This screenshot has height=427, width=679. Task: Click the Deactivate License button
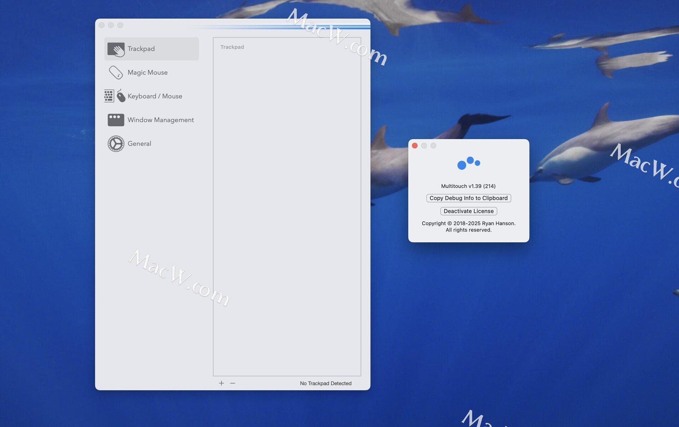pyautogui.click(x=468, y=211)
